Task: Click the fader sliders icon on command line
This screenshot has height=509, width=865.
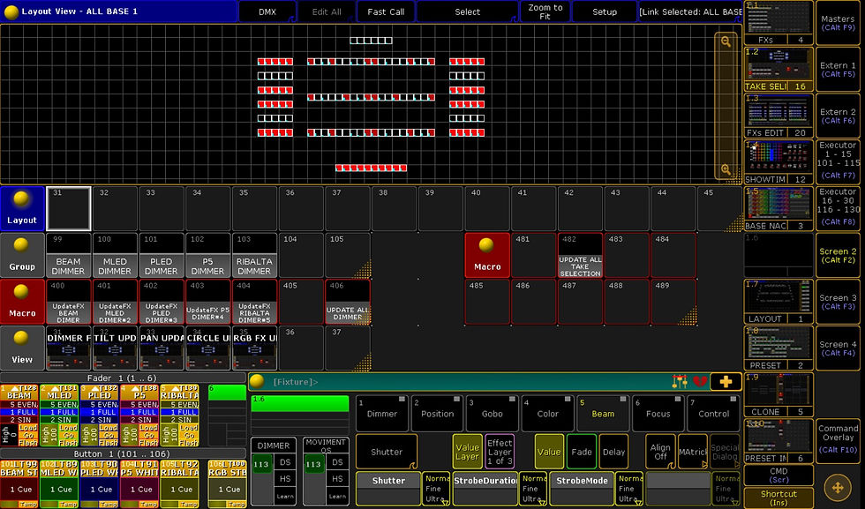Action: [680, 382]
